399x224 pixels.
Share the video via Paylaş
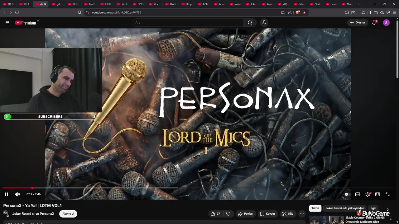(x=245, y=214)
